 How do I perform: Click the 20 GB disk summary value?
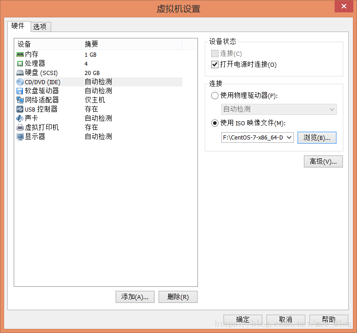(92, 73)
